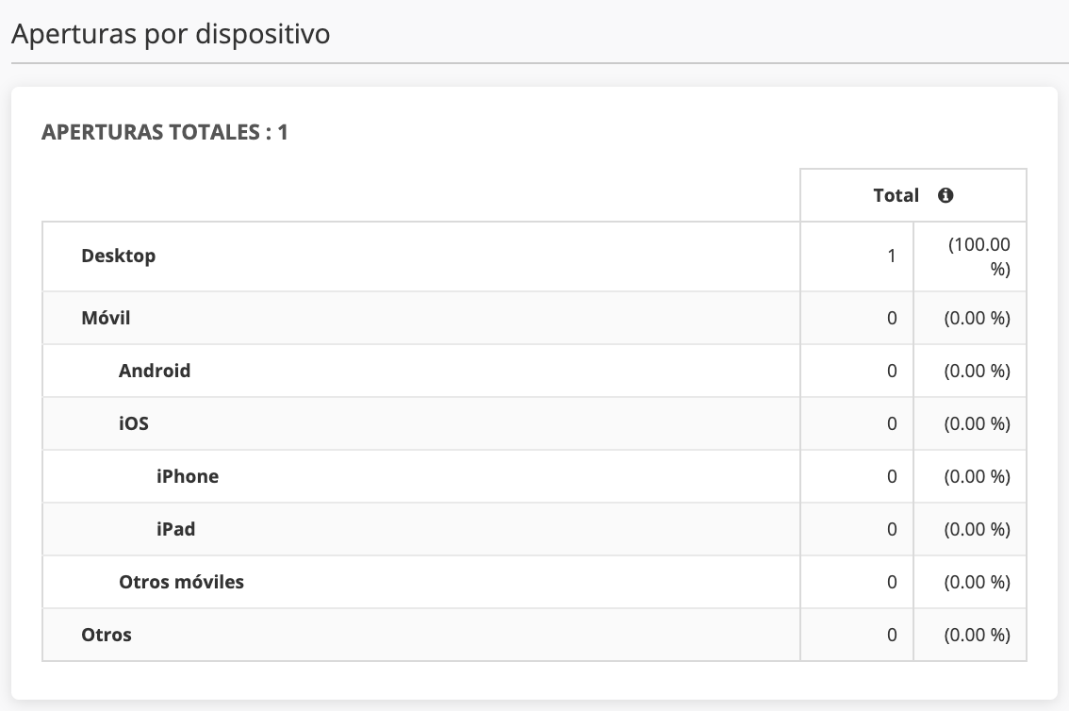
Task: Click the iOS row label
Action: pos(134,423)
